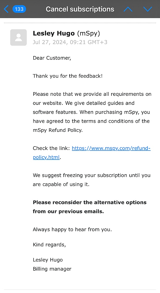Screen dimensions: 160x293
Task: Click the "Kind regards," closing line
Action: [49, 245]
